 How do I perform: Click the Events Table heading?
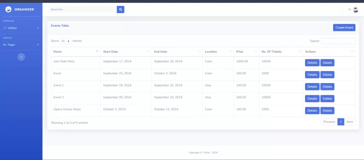coord(60,26)
